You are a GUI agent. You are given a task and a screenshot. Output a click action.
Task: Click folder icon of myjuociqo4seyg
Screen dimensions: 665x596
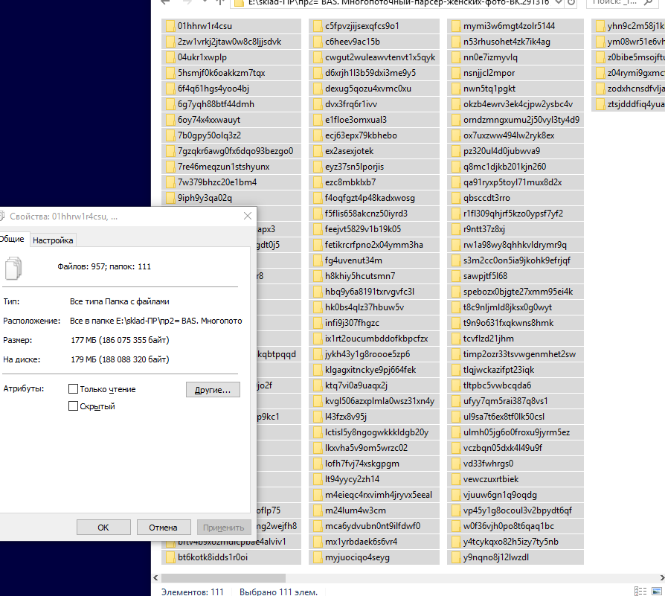318,557
